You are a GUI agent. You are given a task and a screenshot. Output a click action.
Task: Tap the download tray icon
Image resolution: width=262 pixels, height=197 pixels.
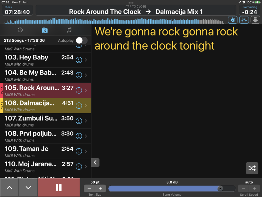[x=255, y=20]
